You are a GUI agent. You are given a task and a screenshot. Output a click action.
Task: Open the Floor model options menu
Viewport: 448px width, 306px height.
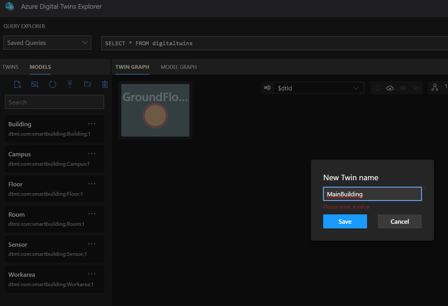tap(92, 184)
